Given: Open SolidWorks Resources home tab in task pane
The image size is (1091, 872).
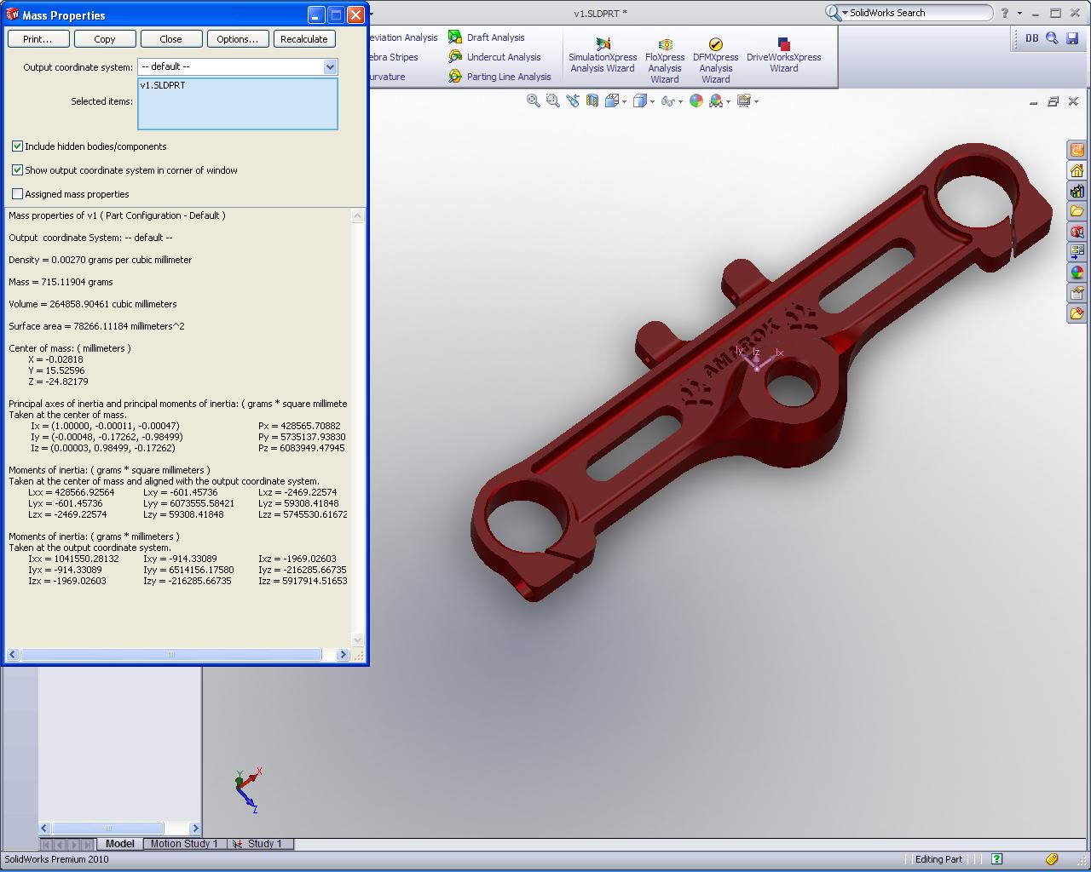Looking at the screenshot, I should [x=1077, y=170].
